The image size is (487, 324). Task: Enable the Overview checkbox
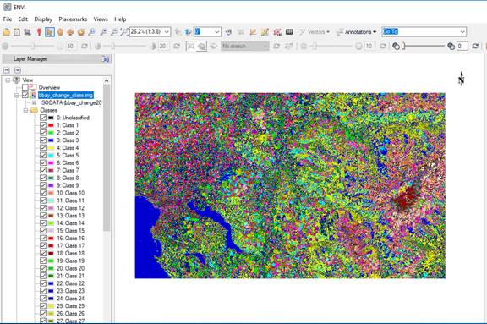pyautogui.click(x=25, y=87)
